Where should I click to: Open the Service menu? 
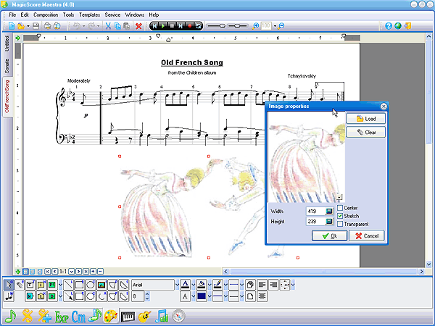pos(112,15)
